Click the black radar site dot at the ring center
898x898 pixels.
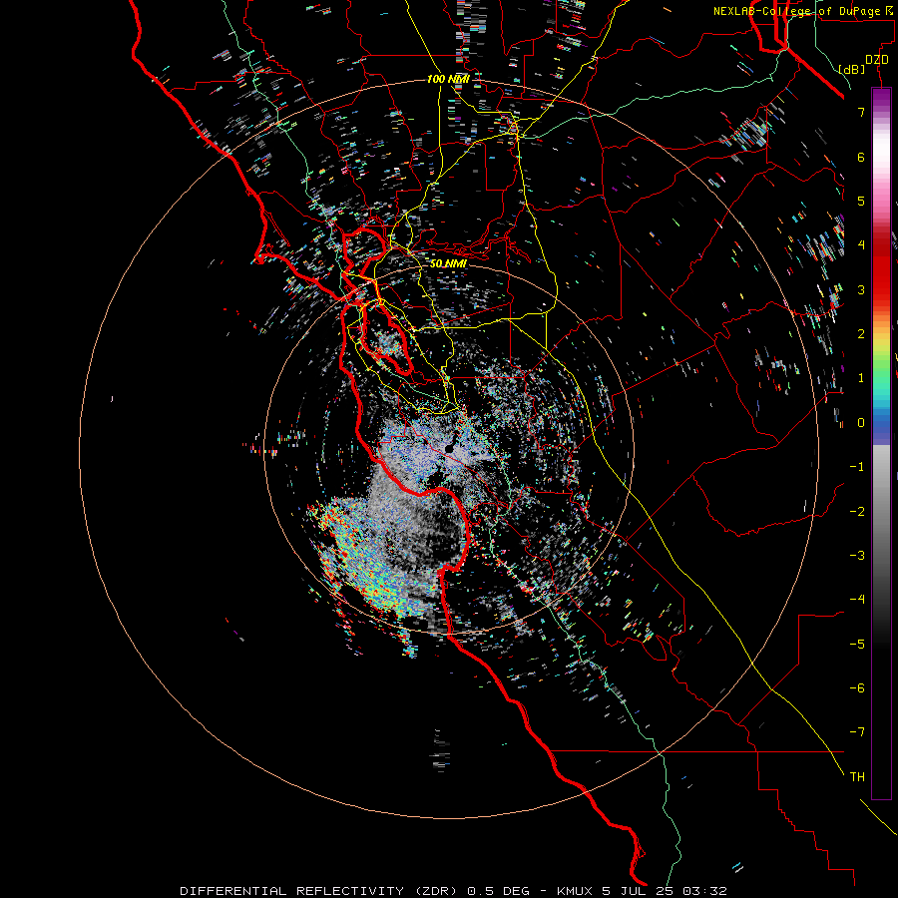click(x=449, y=447)
